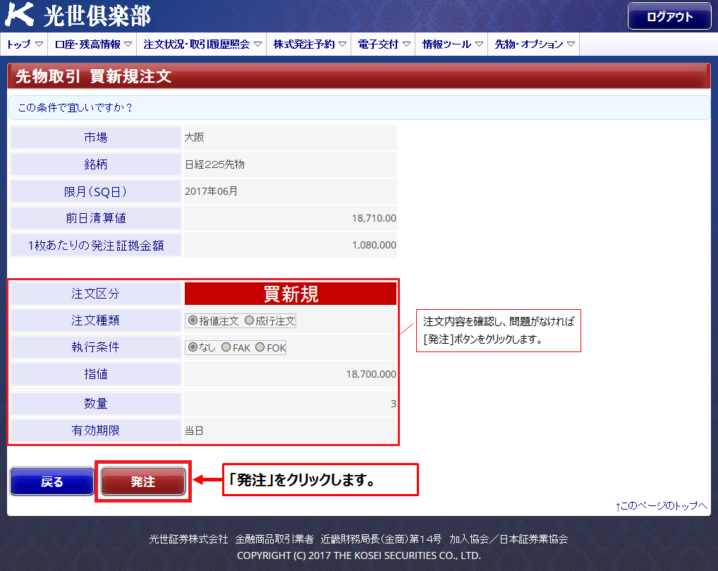Screen dimensions: 718x571
Task: Click the quantity value 3
Action: (x=394, y=404)
